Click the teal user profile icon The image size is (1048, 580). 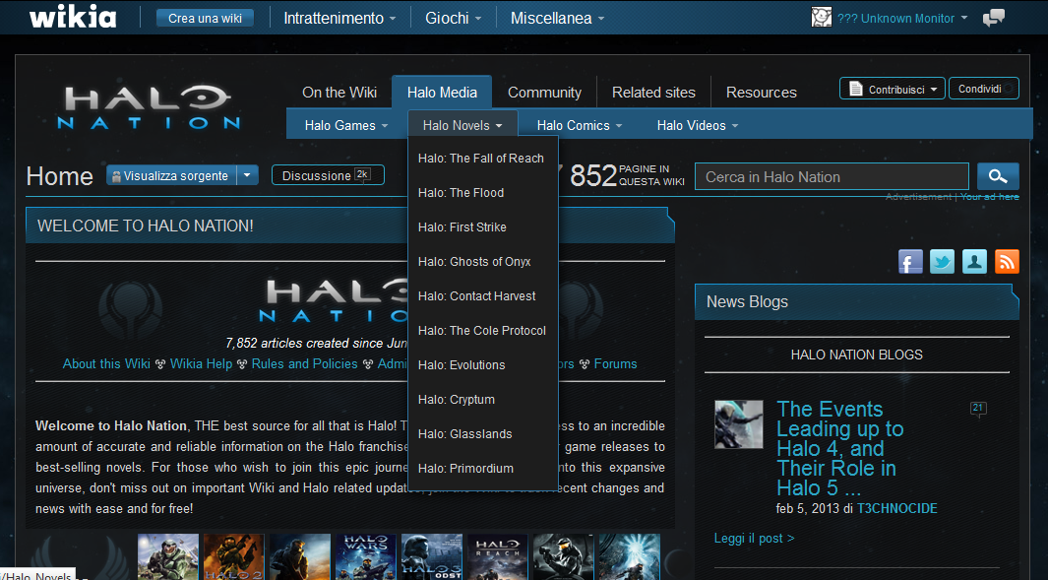click(974, 262)
